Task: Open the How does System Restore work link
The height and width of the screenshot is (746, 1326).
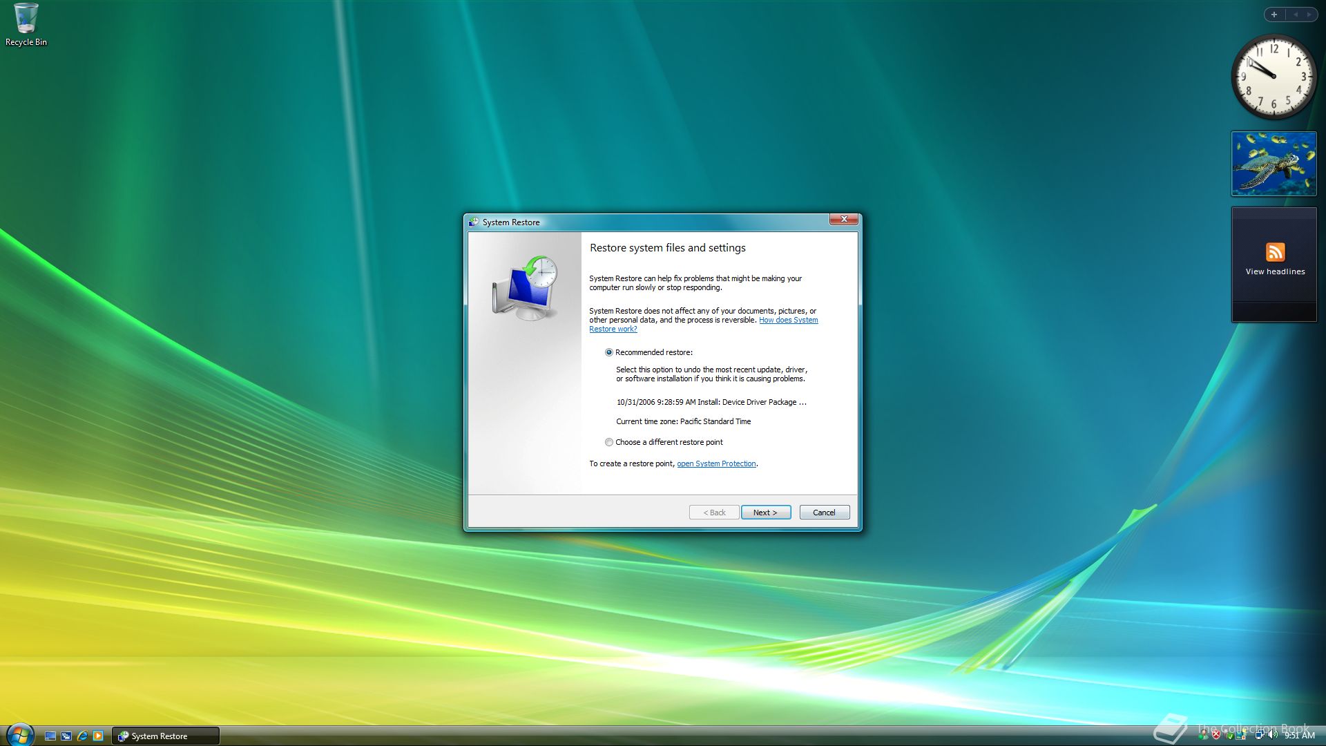Action: 788,320
